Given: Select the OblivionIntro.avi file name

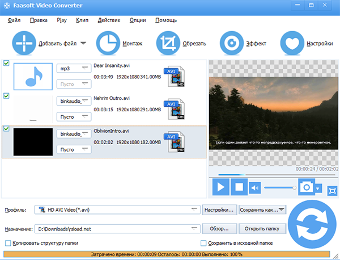Looking at the screenshot, I should coord(111,131).
